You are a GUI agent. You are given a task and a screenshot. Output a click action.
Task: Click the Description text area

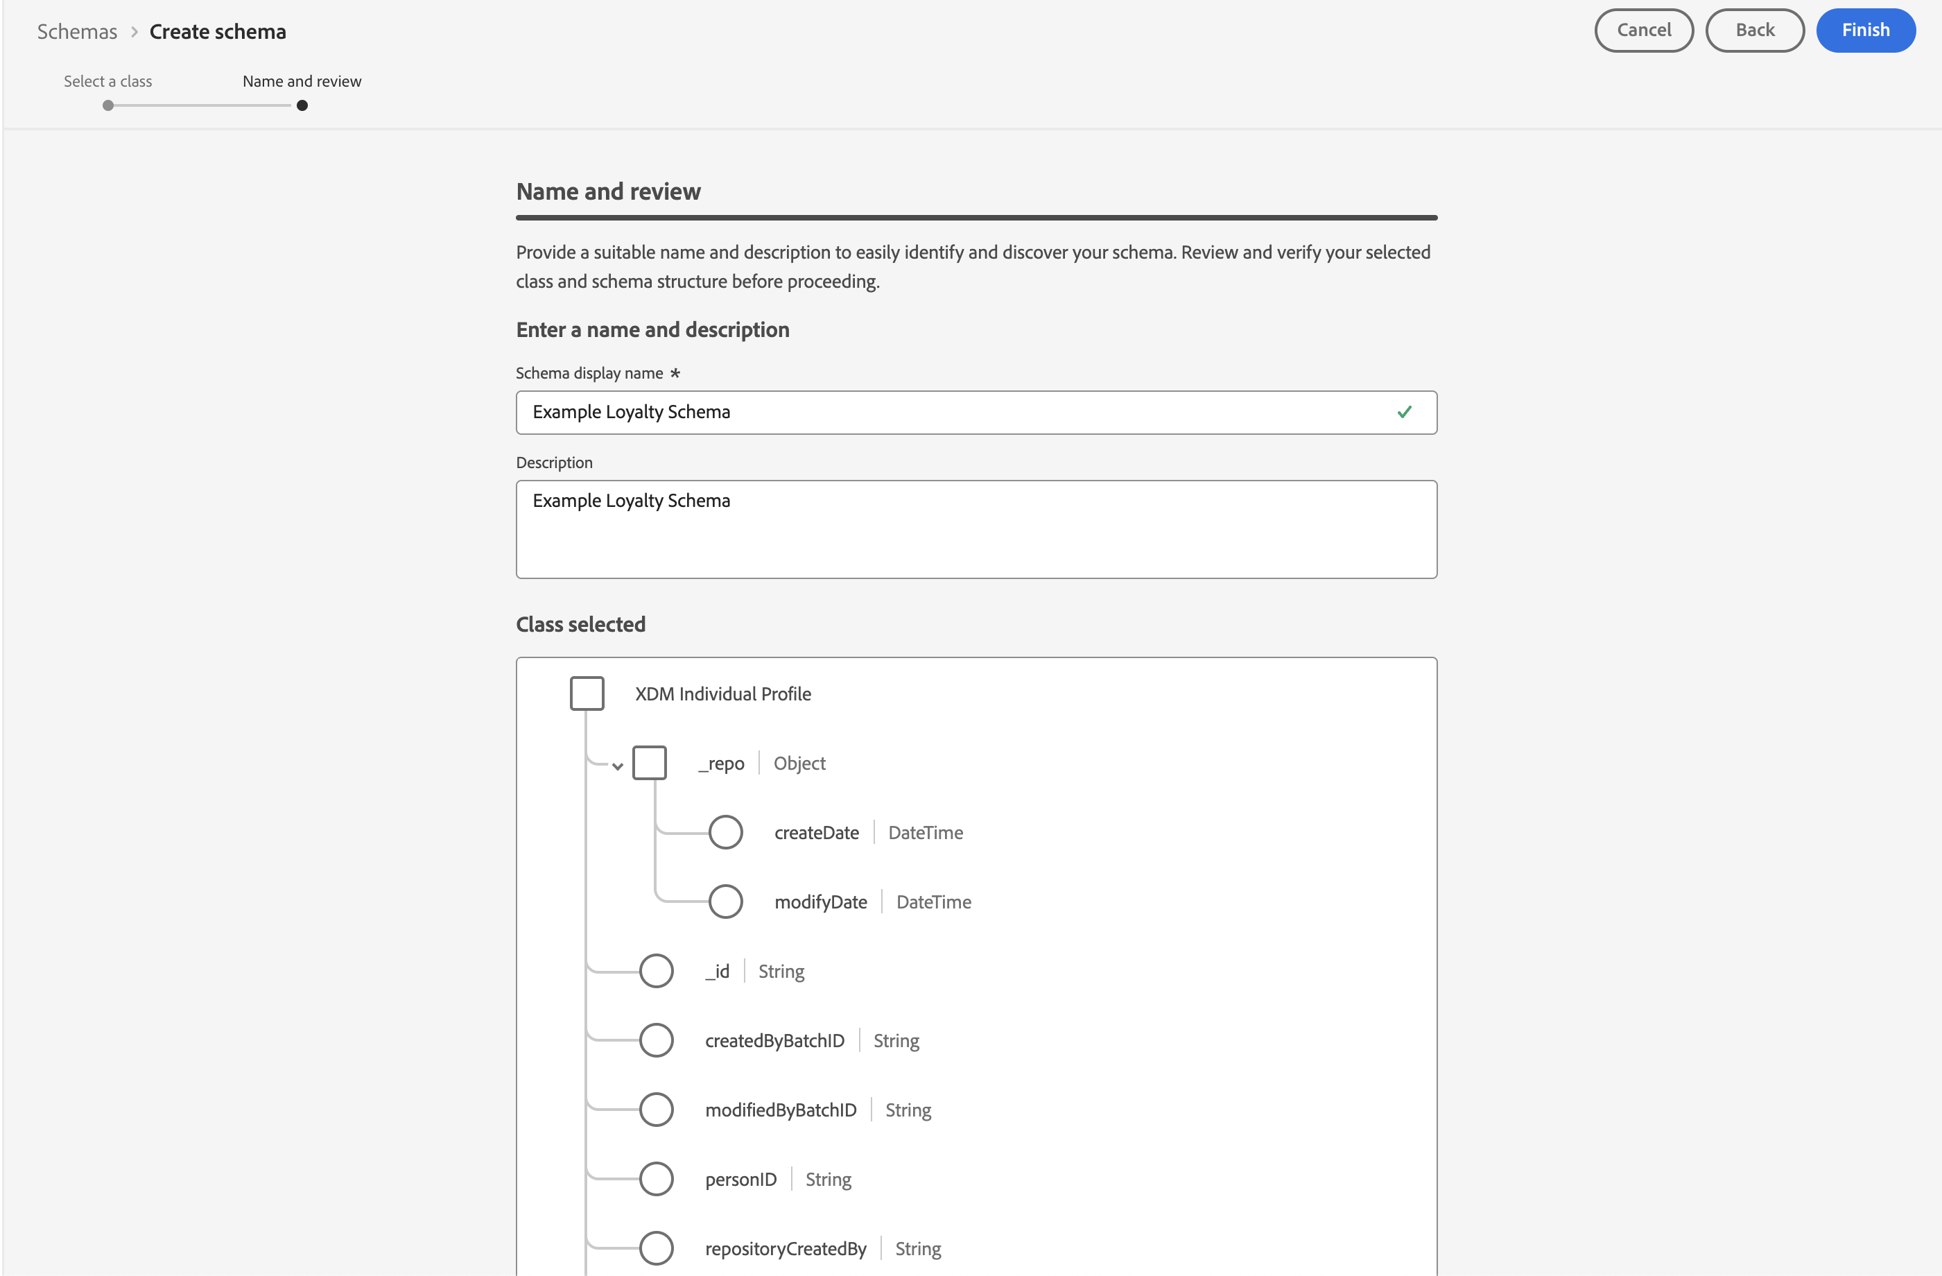[976, 529]
